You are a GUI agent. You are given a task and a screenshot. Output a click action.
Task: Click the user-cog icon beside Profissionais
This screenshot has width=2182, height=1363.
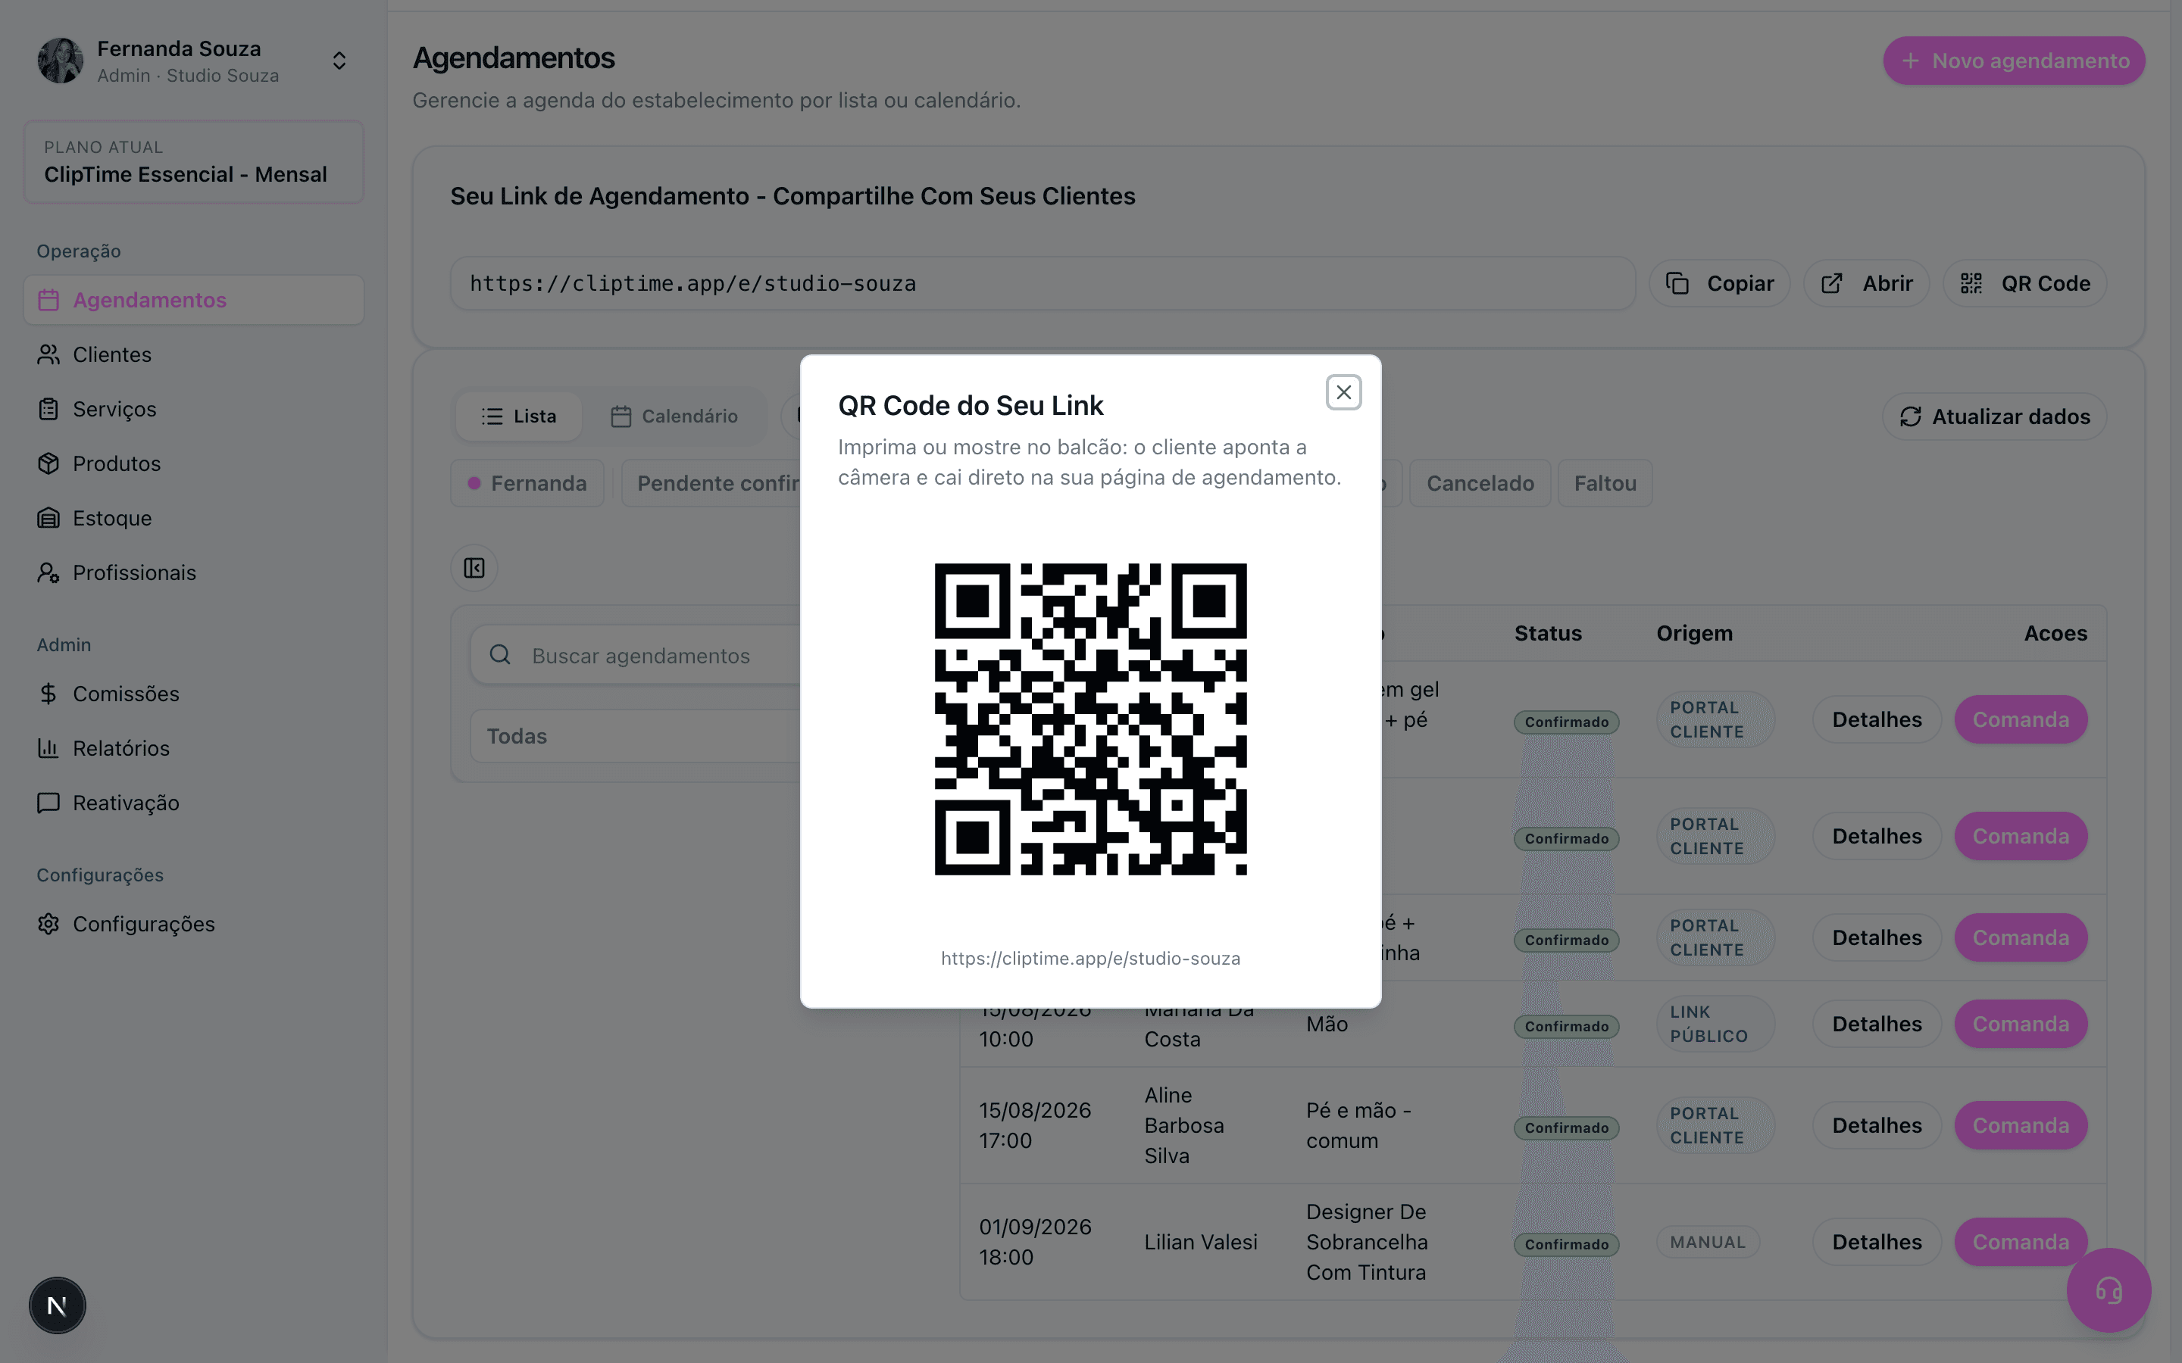coord(48,572)
